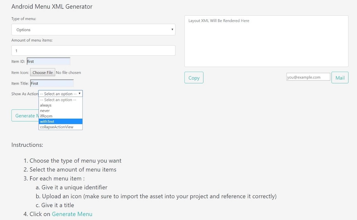Click the Generate Menu link in instructions
Viewport: 357px width, 220px height.
(72, 214)
